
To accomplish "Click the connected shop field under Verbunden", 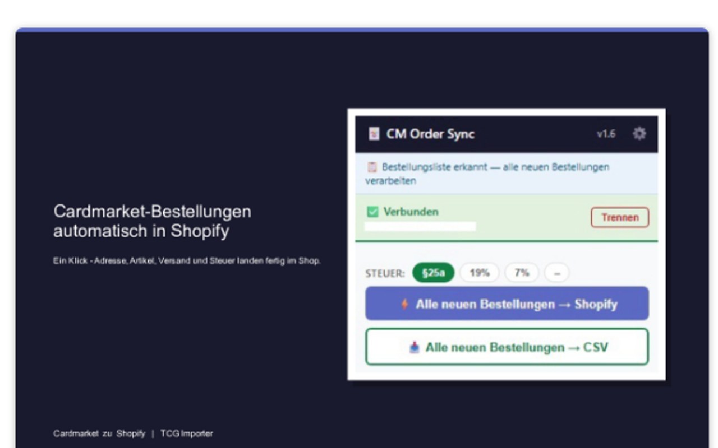I will (420, 226).
